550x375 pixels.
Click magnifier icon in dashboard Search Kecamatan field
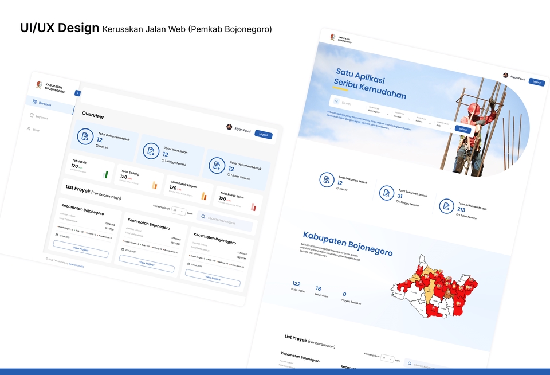click(x=203, y=217)
